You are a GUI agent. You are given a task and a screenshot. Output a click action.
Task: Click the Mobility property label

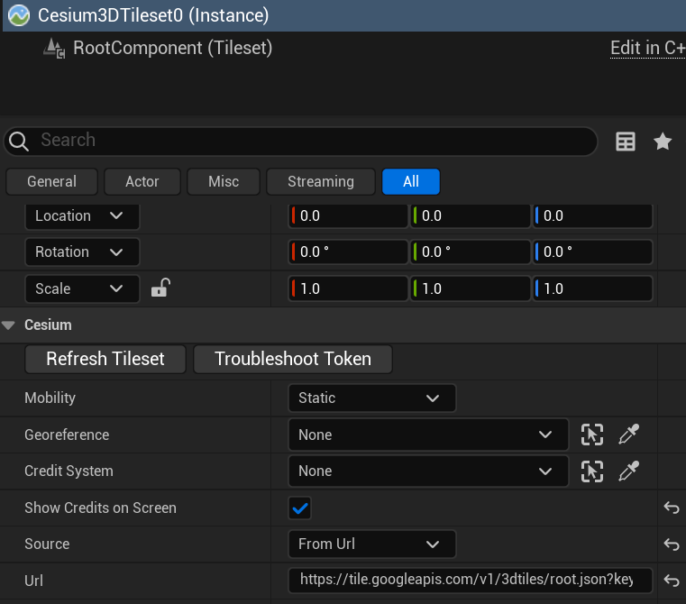[50, 398]
